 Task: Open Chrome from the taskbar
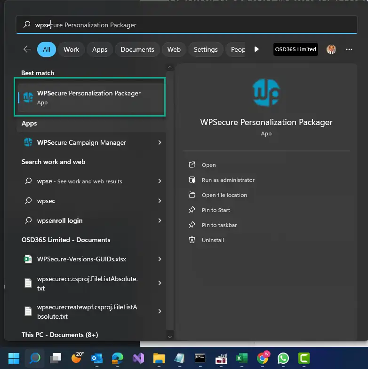(263, 358)
